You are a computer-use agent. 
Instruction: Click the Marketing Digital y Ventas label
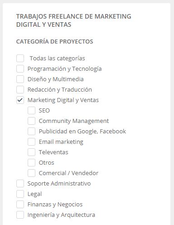(x=63, y=100)
